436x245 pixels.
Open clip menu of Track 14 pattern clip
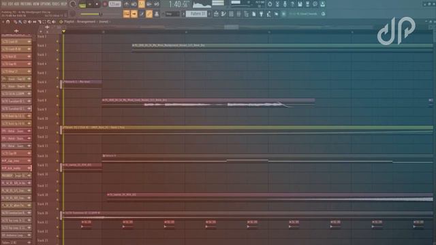[104, 156]
